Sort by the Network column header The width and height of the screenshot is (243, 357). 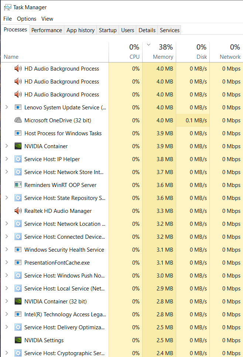[x=226, y=52]
